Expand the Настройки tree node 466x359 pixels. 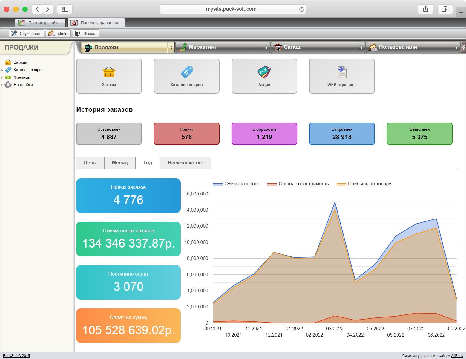pyautogui.click(x=2, y=85)
